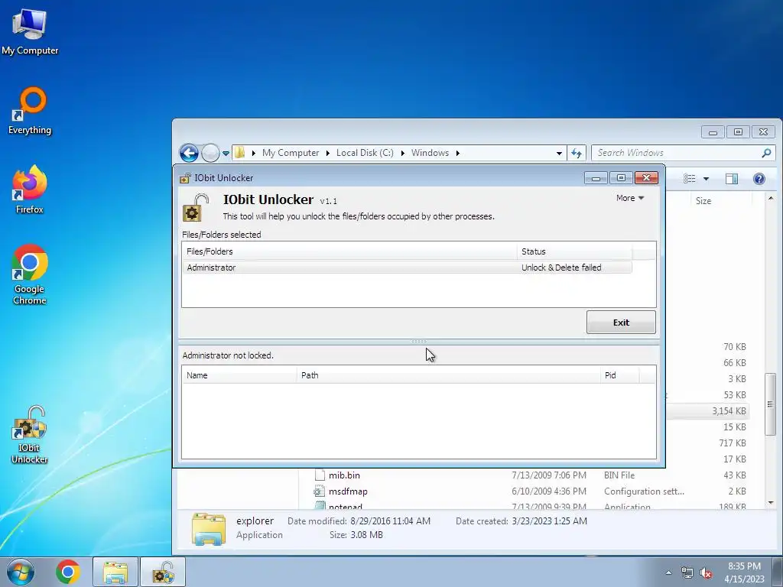
Task: Minimize the IObit Unlocker window
Action: click(596, 178)
